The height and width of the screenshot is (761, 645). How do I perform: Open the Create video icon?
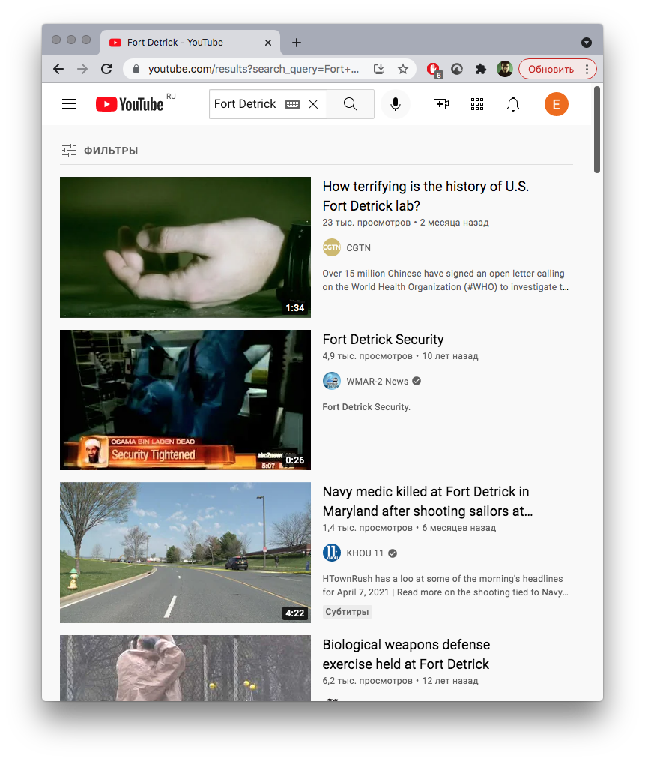pyautogui.click(x=441, y=104)
